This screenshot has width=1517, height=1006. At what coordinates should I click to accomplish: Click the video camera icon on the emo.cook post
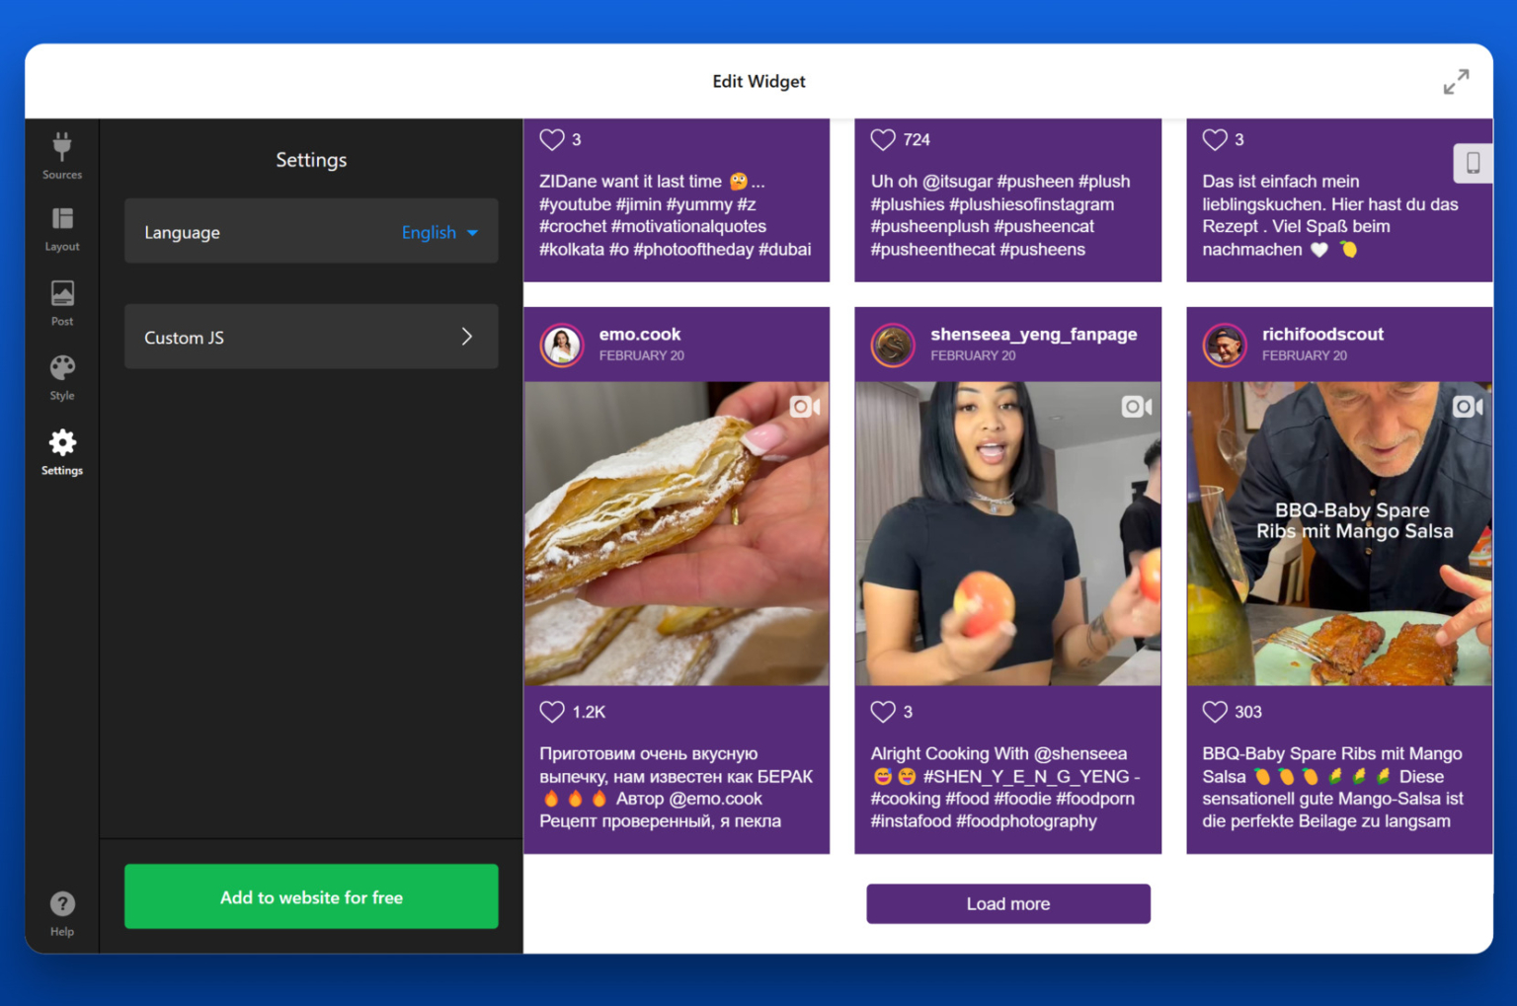tap(804, 406)
